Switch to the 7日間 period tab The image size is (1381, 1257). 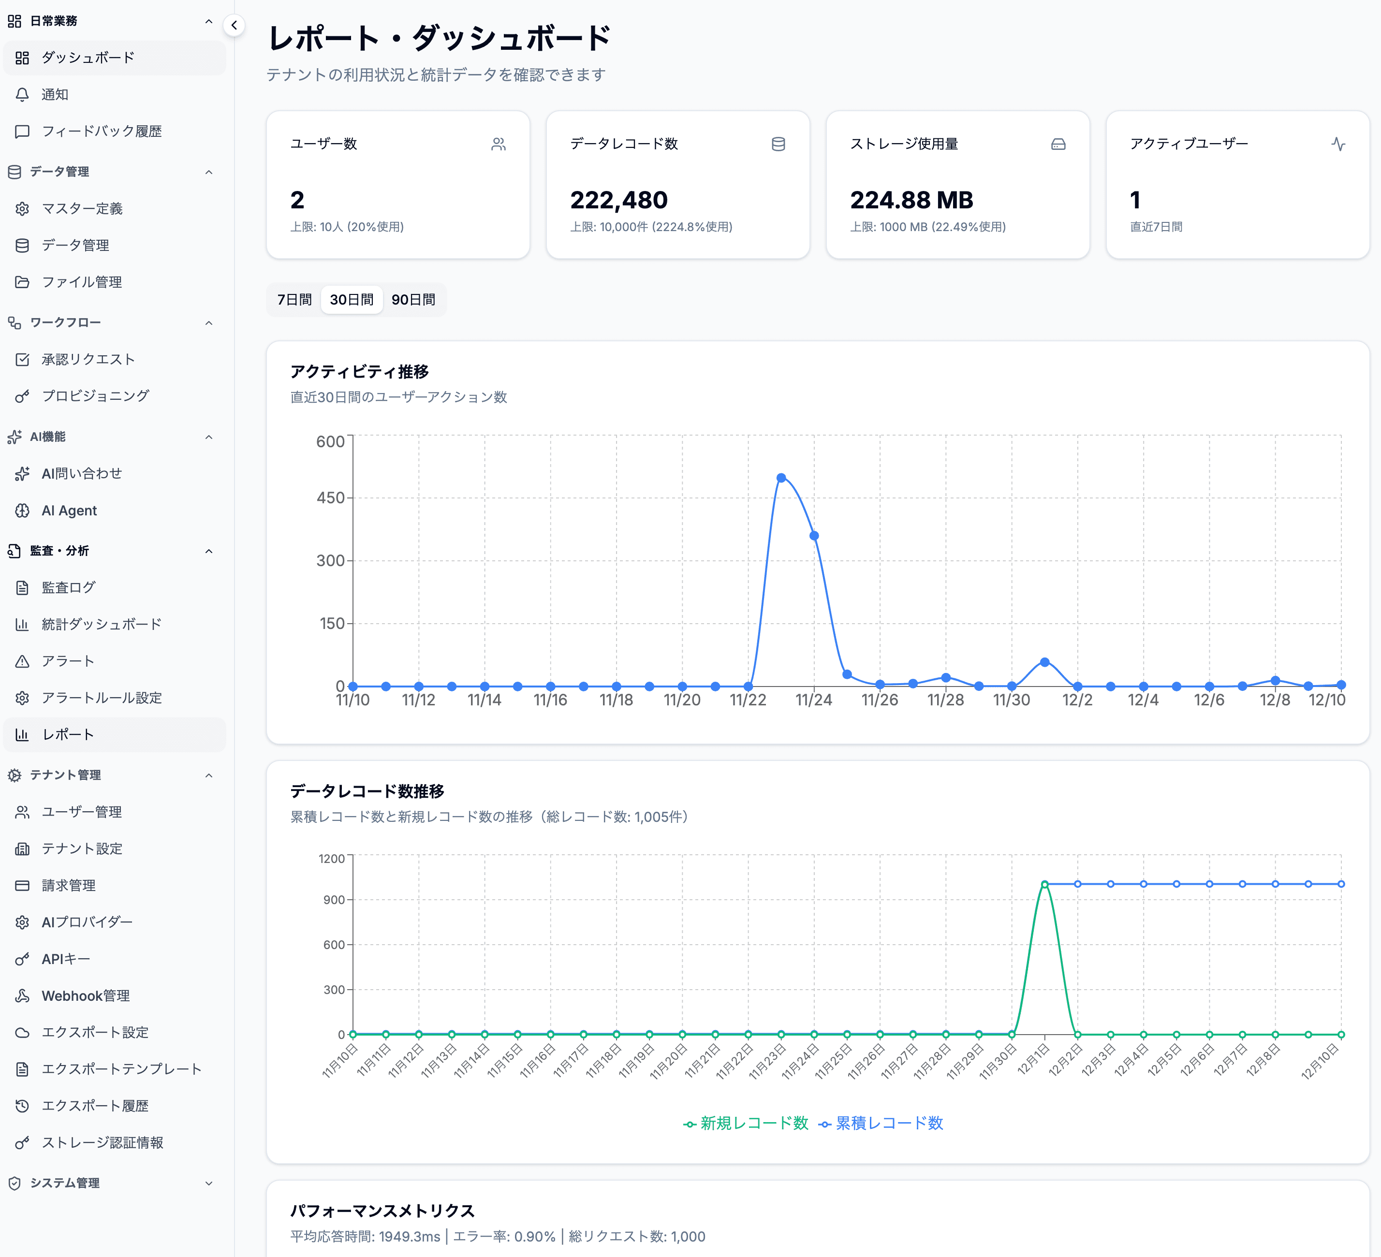pyautogui.click(x=294, y=299)
